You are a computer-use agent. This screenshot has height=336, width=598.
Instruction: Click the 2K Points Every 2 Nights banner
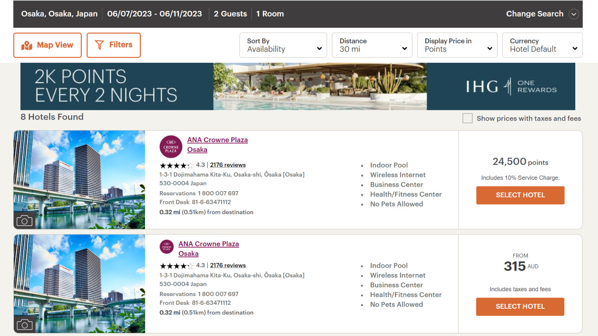click(x=298, y=86)
